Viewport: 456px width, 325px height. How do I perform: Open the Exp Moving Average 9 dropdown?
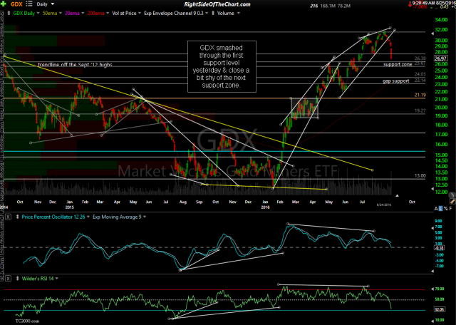(x=119, y=217)
